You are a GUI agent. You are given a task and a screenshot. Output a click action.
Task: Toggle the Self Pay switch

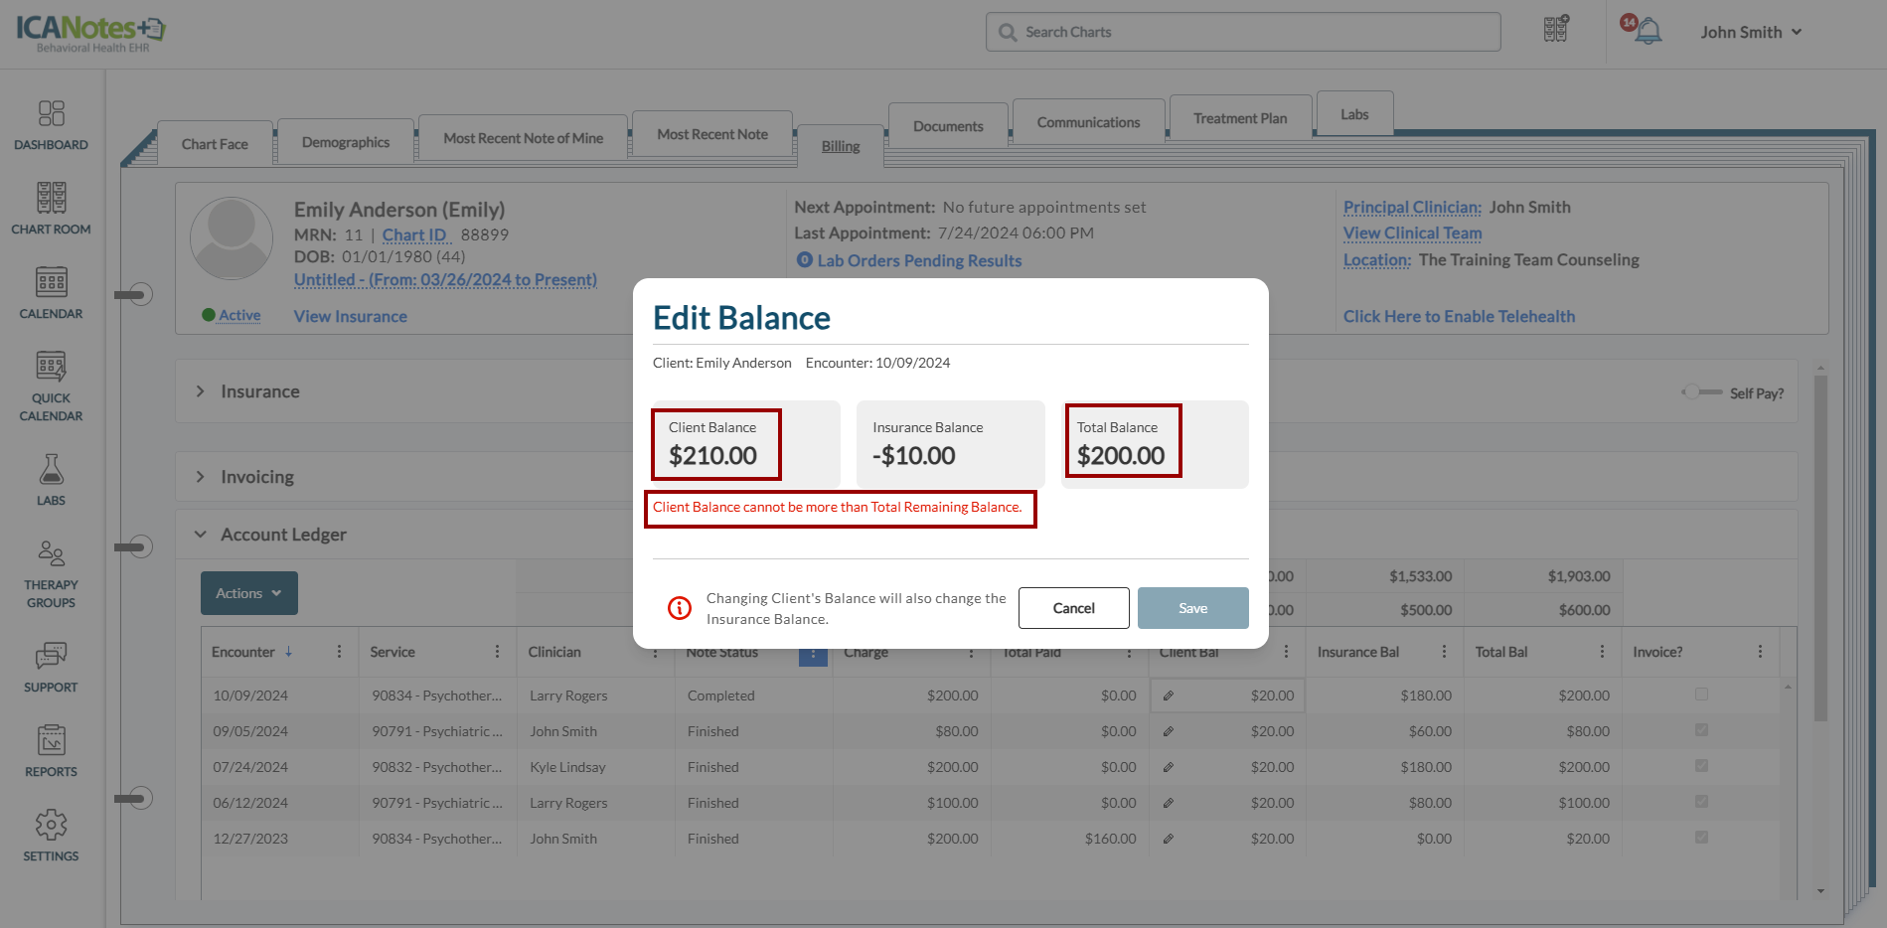[x=1700, y=392]
